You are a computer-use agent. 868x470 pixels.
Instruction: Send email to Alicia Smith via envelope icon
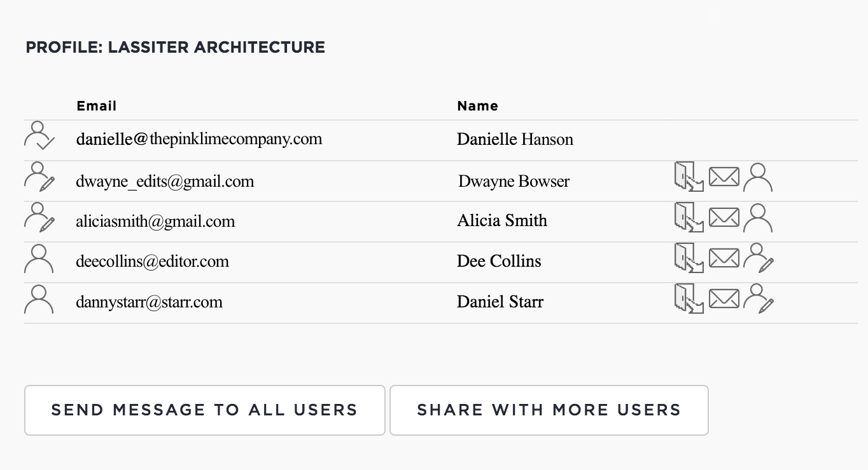click(x=724, y=217)
